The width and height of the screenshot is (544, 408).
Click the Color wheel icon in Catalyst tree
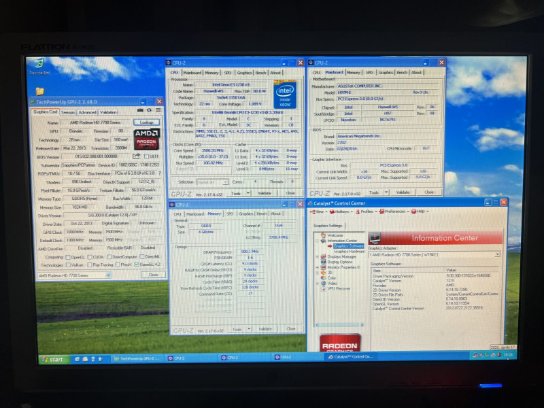[x=323, y=278]
